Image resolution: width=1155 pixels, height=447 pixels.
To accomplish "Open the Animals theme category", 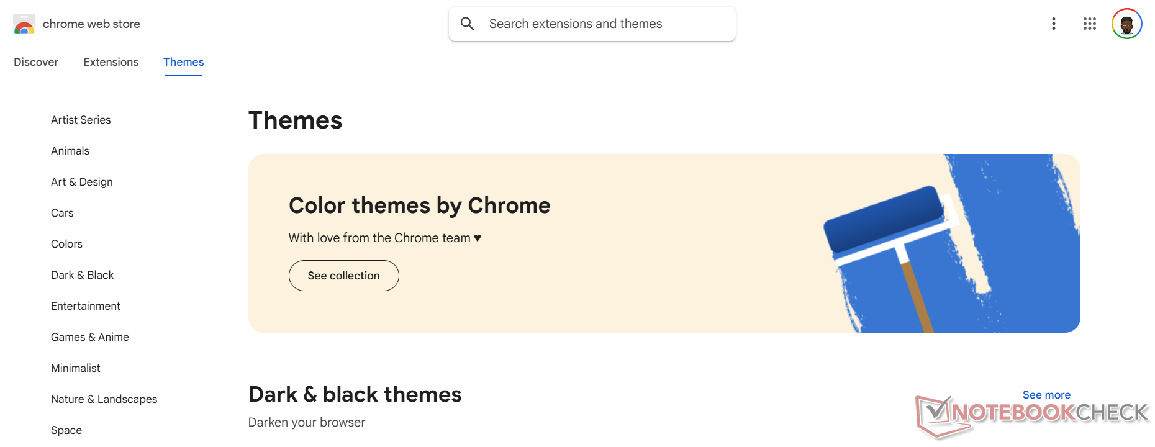I will [70, 151].
